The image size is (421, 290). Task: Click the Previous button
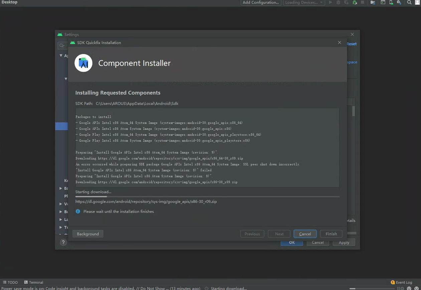252,234
